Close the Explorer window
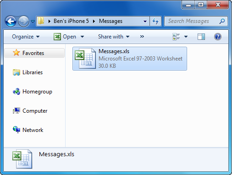 pyautogui.click(x=218, y=5)
